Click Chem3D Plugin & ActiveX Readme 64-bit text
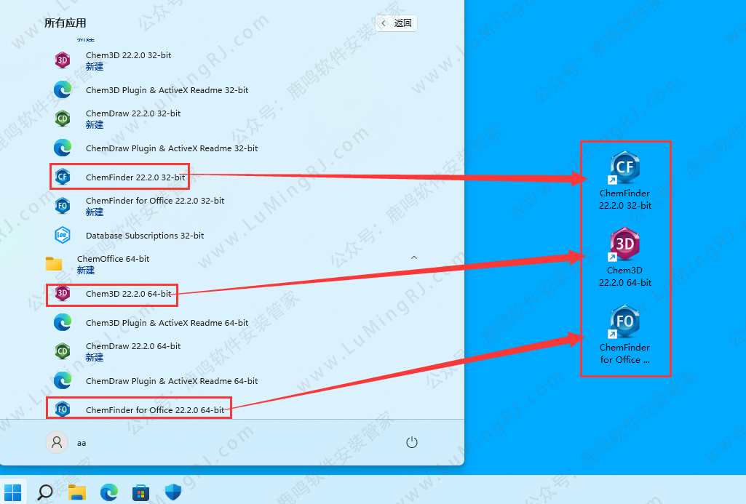Image resolution: width=746 pixels, height=504 pixels. pos(167,322)
